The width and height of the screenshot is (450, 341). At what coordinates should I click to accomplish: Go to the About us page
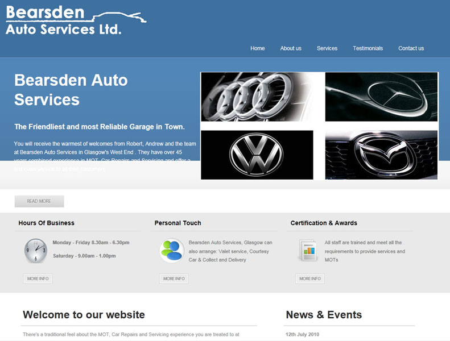tap(291, 48)
